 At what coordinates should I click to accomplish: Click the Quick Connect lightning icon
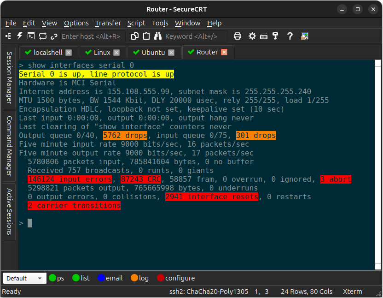(20, 36)
